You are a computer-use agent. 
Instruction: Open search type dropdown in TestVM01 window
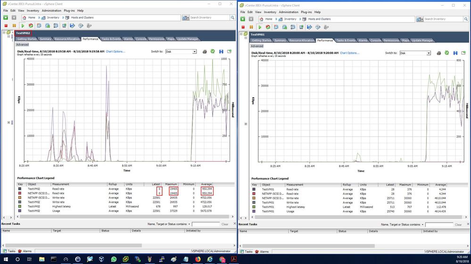click(420, 19)
